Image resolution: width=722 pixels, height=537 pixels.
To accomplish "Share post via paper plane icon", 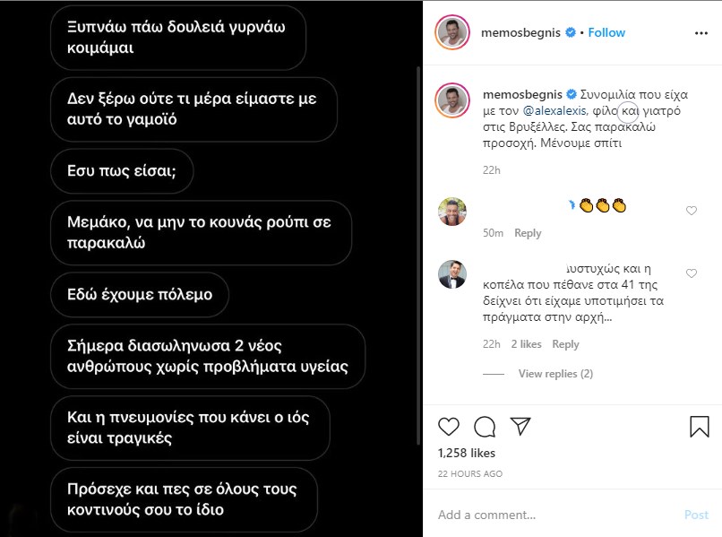I will [520, 426].
